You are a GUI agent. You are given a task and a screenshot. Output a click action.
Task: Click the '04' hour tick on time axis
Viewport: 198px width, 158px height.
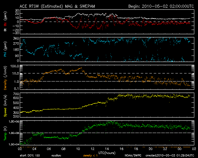tap(34, 149)
